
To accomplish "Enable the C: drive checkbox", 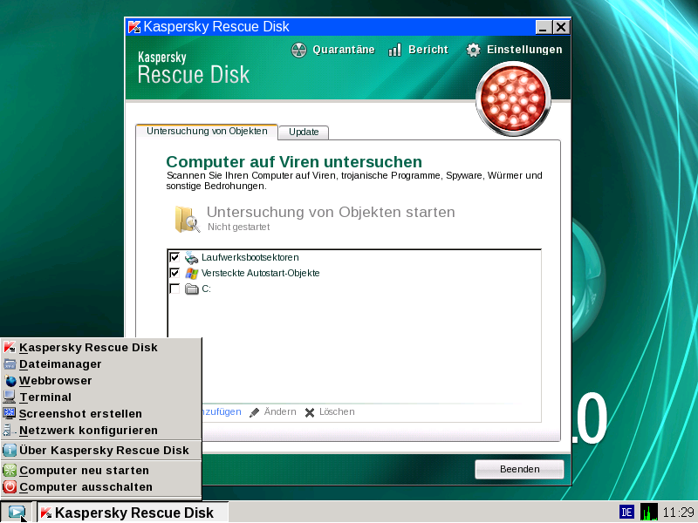I will tap(174, 289).
